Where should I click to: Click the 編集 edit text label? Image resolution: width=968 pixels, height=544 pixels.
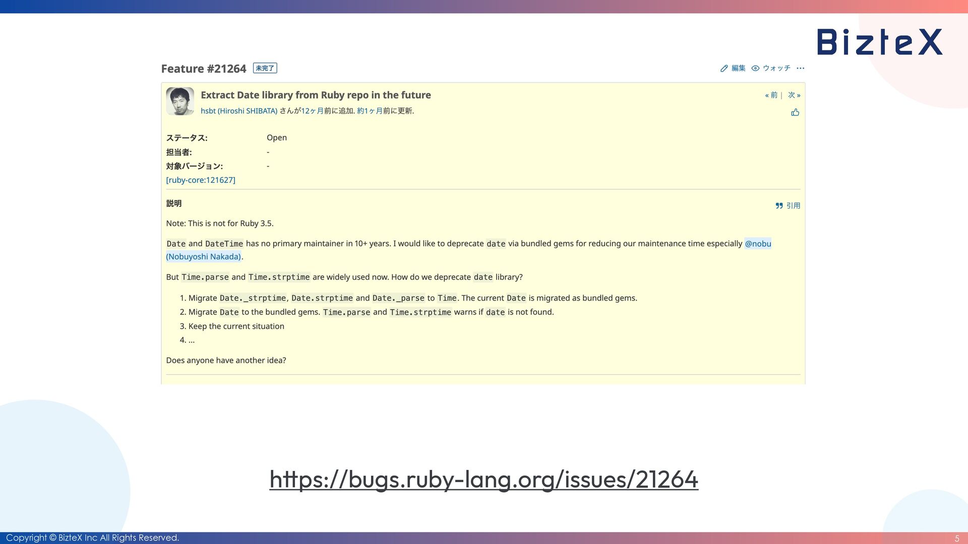pyautogui.click(x=738, y=69)
